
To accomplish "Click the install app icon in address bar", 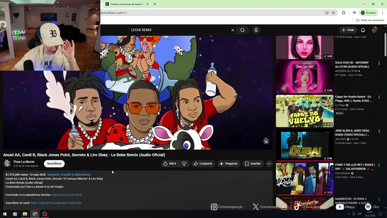I will pyautogui.click(x=327, y=13).
